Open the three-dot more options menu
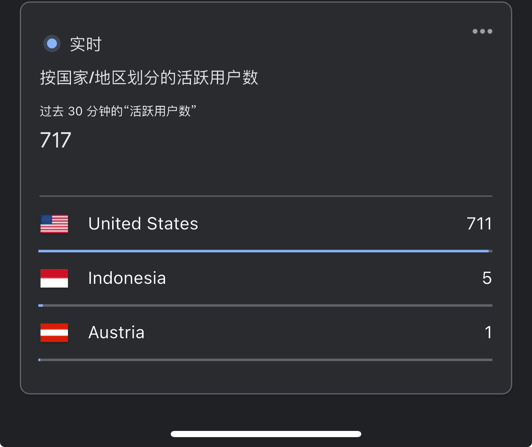Screen dimensions: 532x447 482,31
